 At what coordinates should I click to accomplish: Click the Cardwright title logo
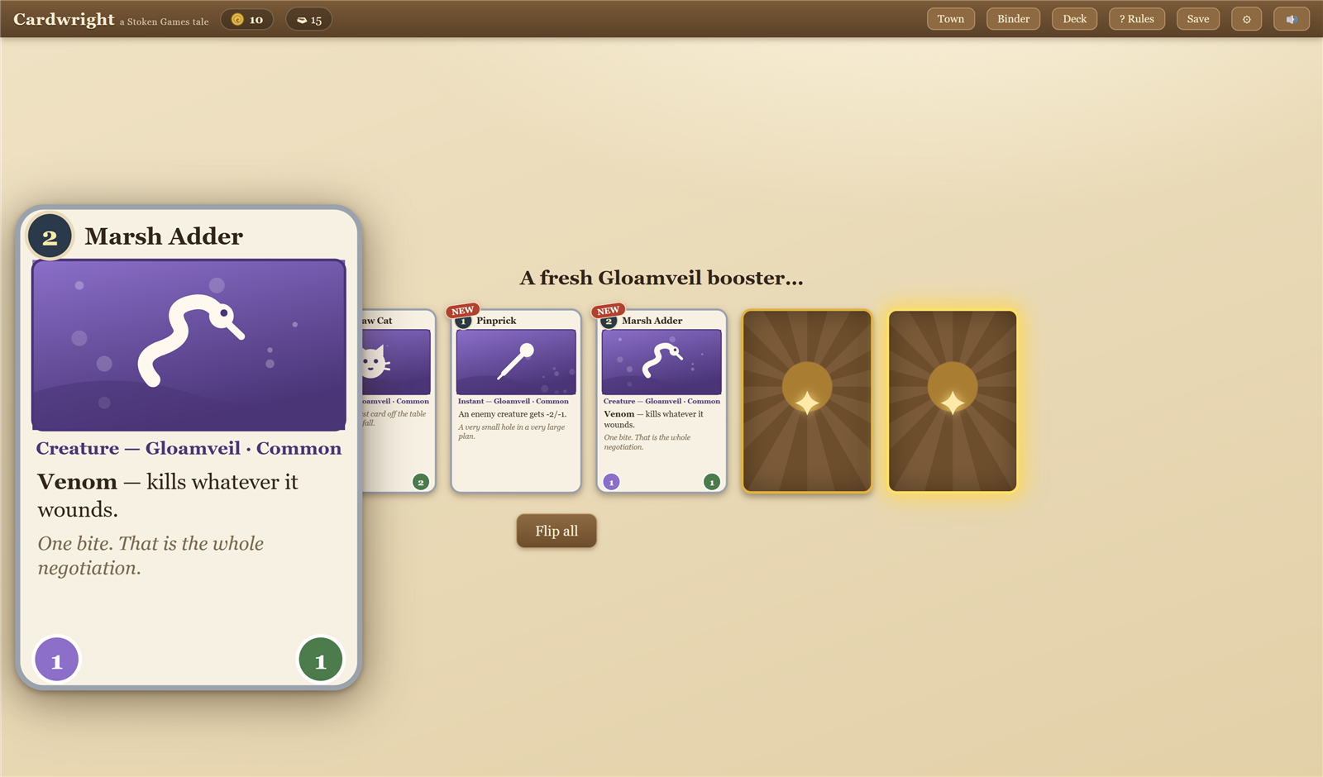click(64, 19)
